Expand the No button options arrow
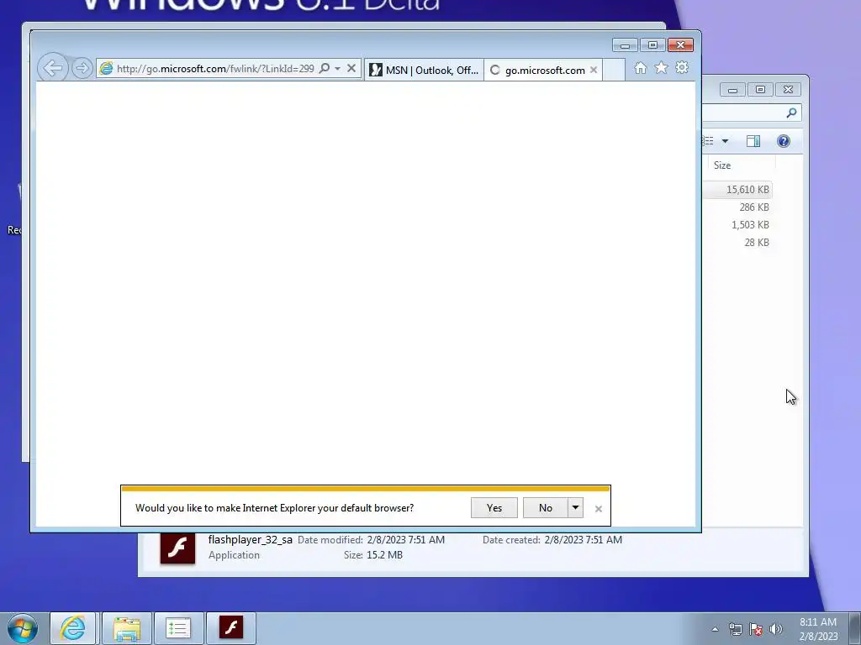 pos(575,508)
